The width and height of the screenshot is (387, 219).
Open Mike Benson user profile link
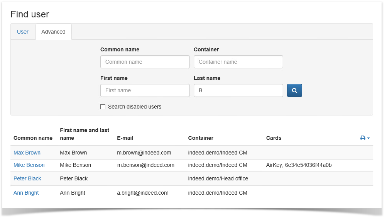[x=29, y=165]
